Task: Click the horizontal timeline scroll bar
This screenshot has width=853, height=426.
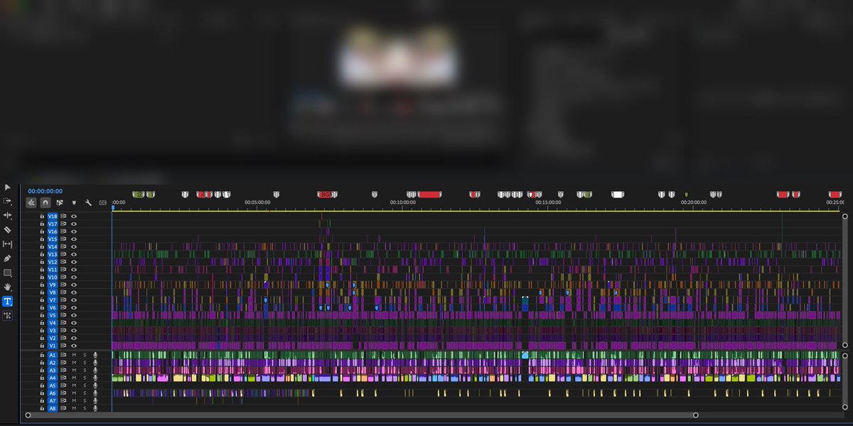Action: [x=362, y=415]
